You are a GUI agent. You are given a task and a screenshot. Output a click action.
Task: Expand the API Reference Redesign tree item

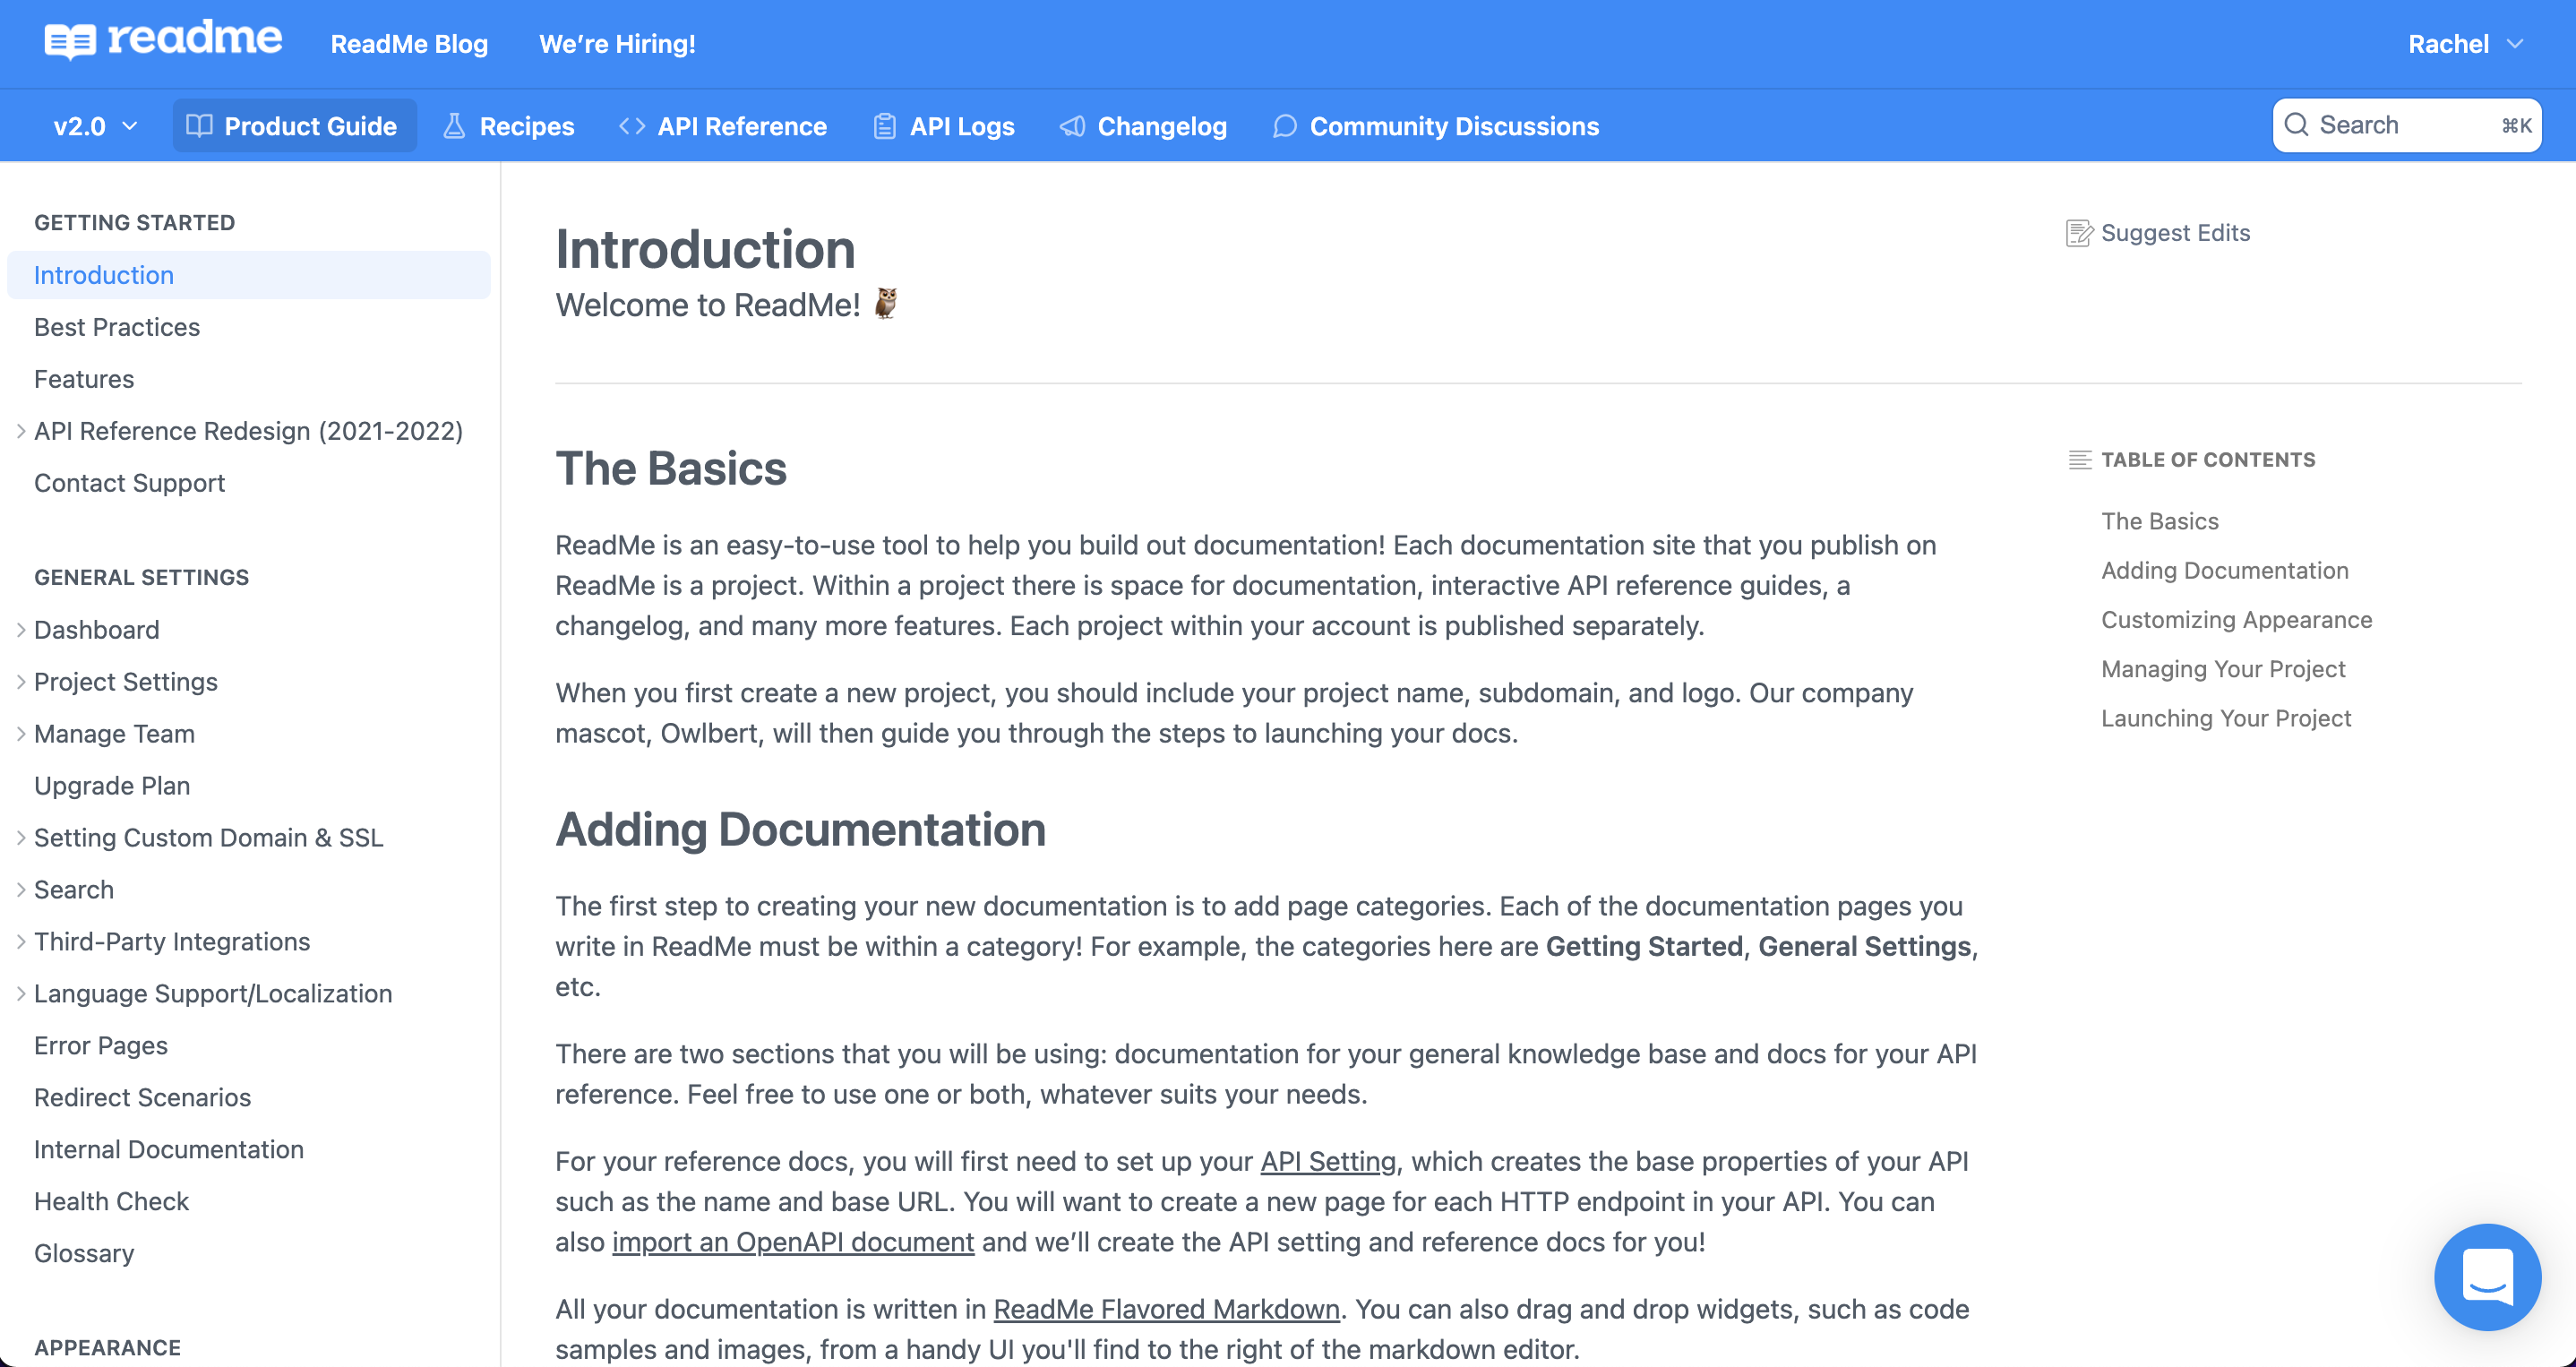21,431
